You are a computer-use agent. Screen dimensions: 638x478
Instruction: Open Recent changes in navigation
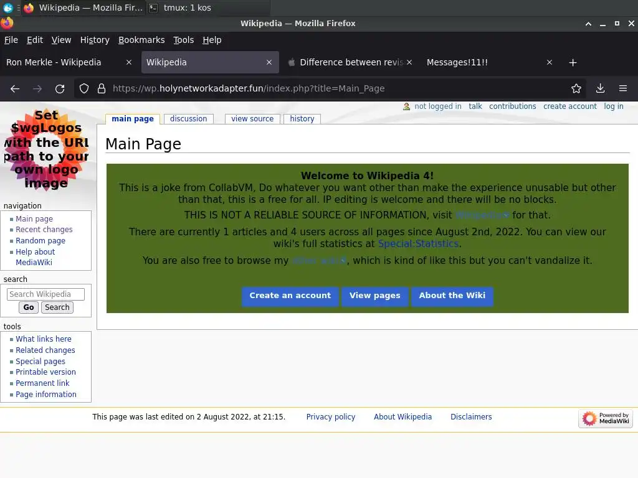pyautogui.click(x=44, y=230)
